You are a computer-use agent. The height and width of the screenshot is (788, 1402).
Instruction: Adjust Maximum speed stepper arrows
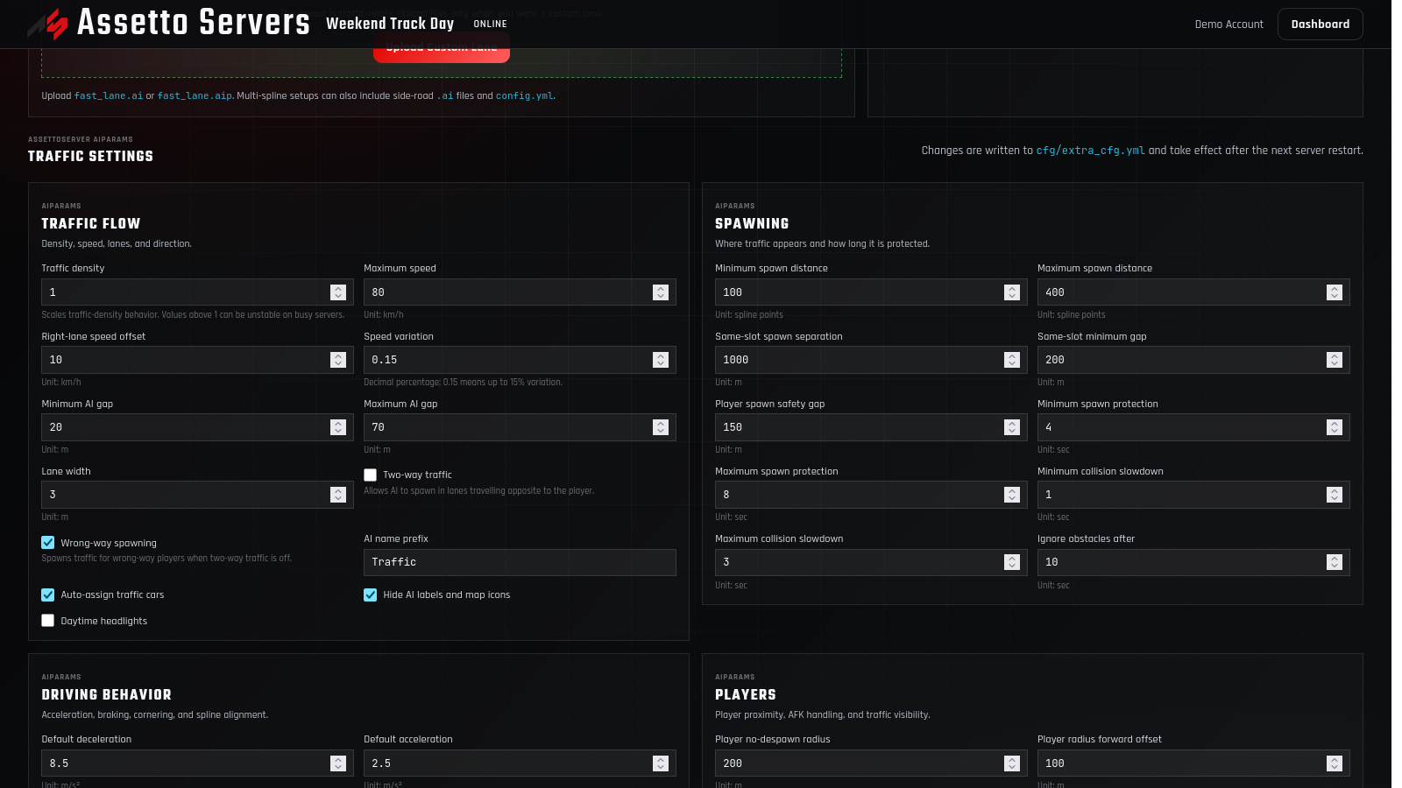(x=661, y=292)
